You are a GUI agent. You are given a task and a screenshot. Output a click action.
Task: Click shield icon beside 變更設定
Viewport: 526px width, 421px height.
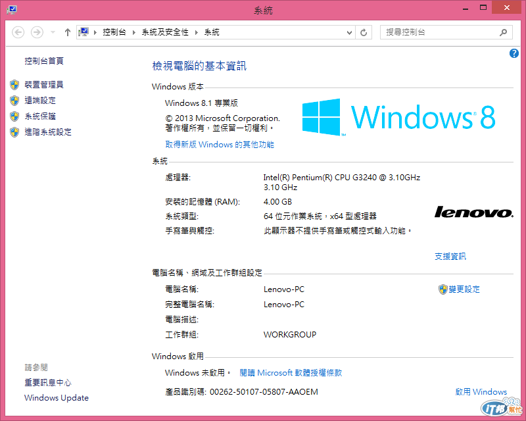[443, 289]
